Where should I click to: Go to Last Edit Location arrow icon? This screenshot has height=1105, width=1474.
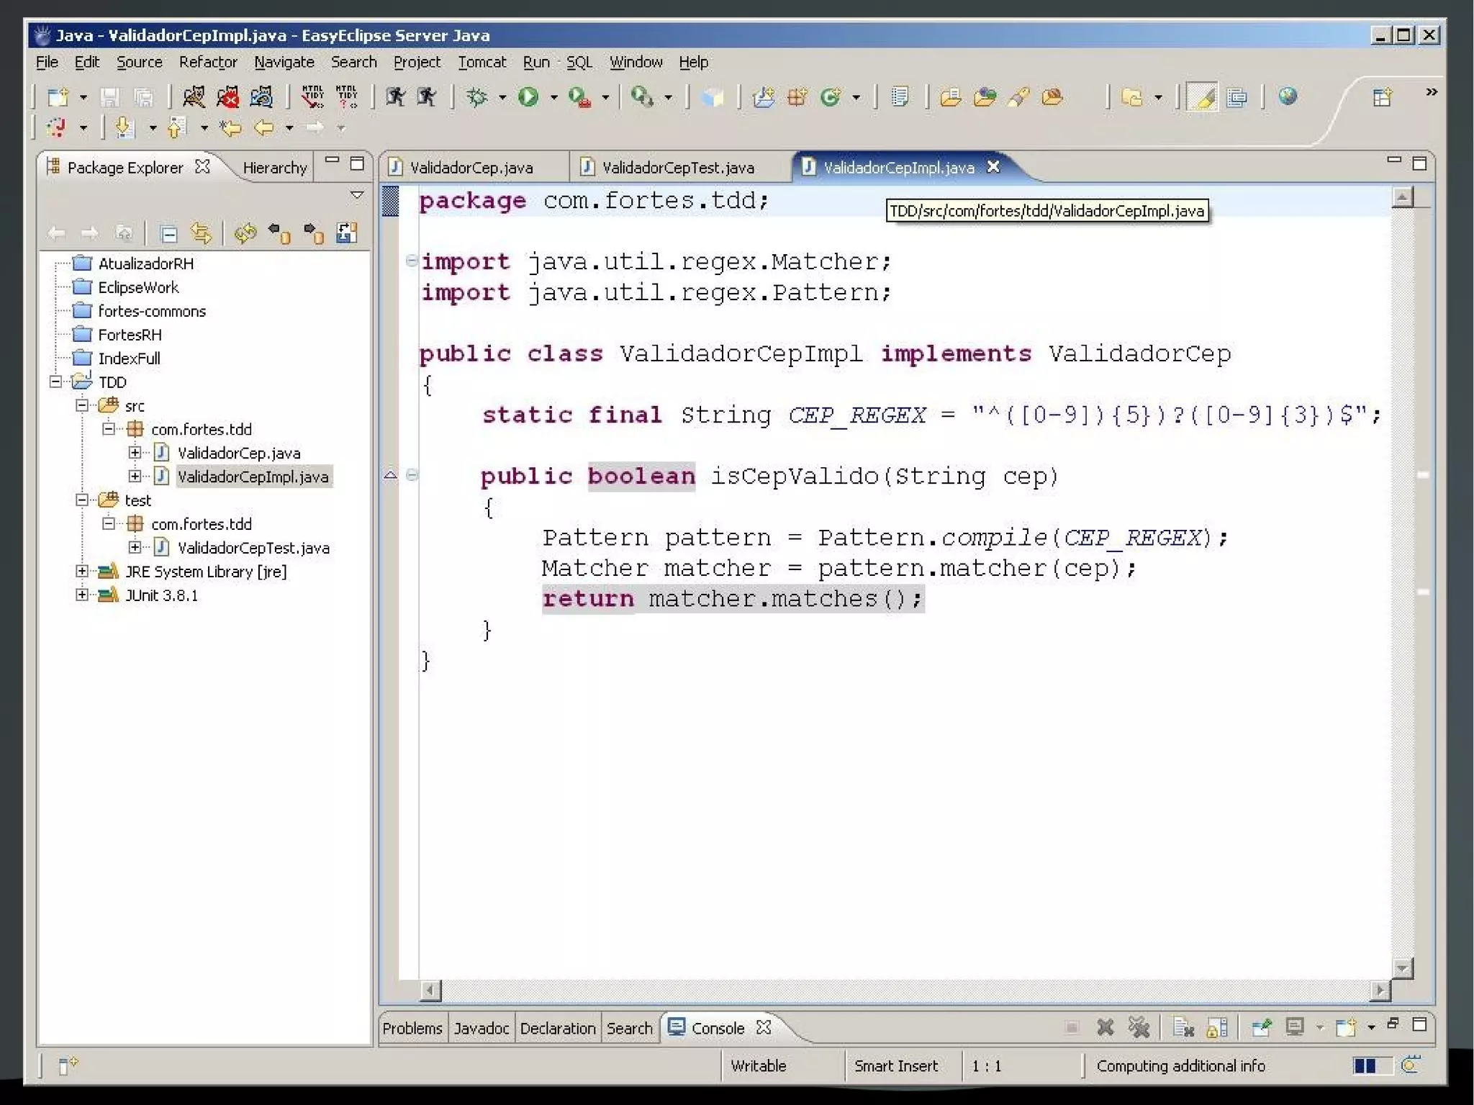[x=230, y=128]
